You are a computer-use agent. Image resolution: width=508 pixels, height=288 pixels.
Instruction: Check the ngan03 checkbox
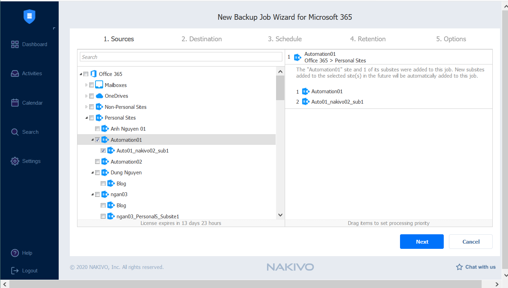[x=98, y=194]
